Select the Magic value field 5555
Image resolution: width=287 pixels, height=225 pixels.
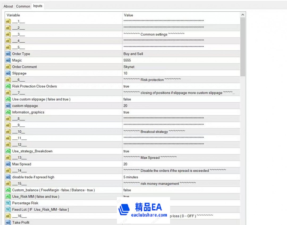[x=181, y=60]
